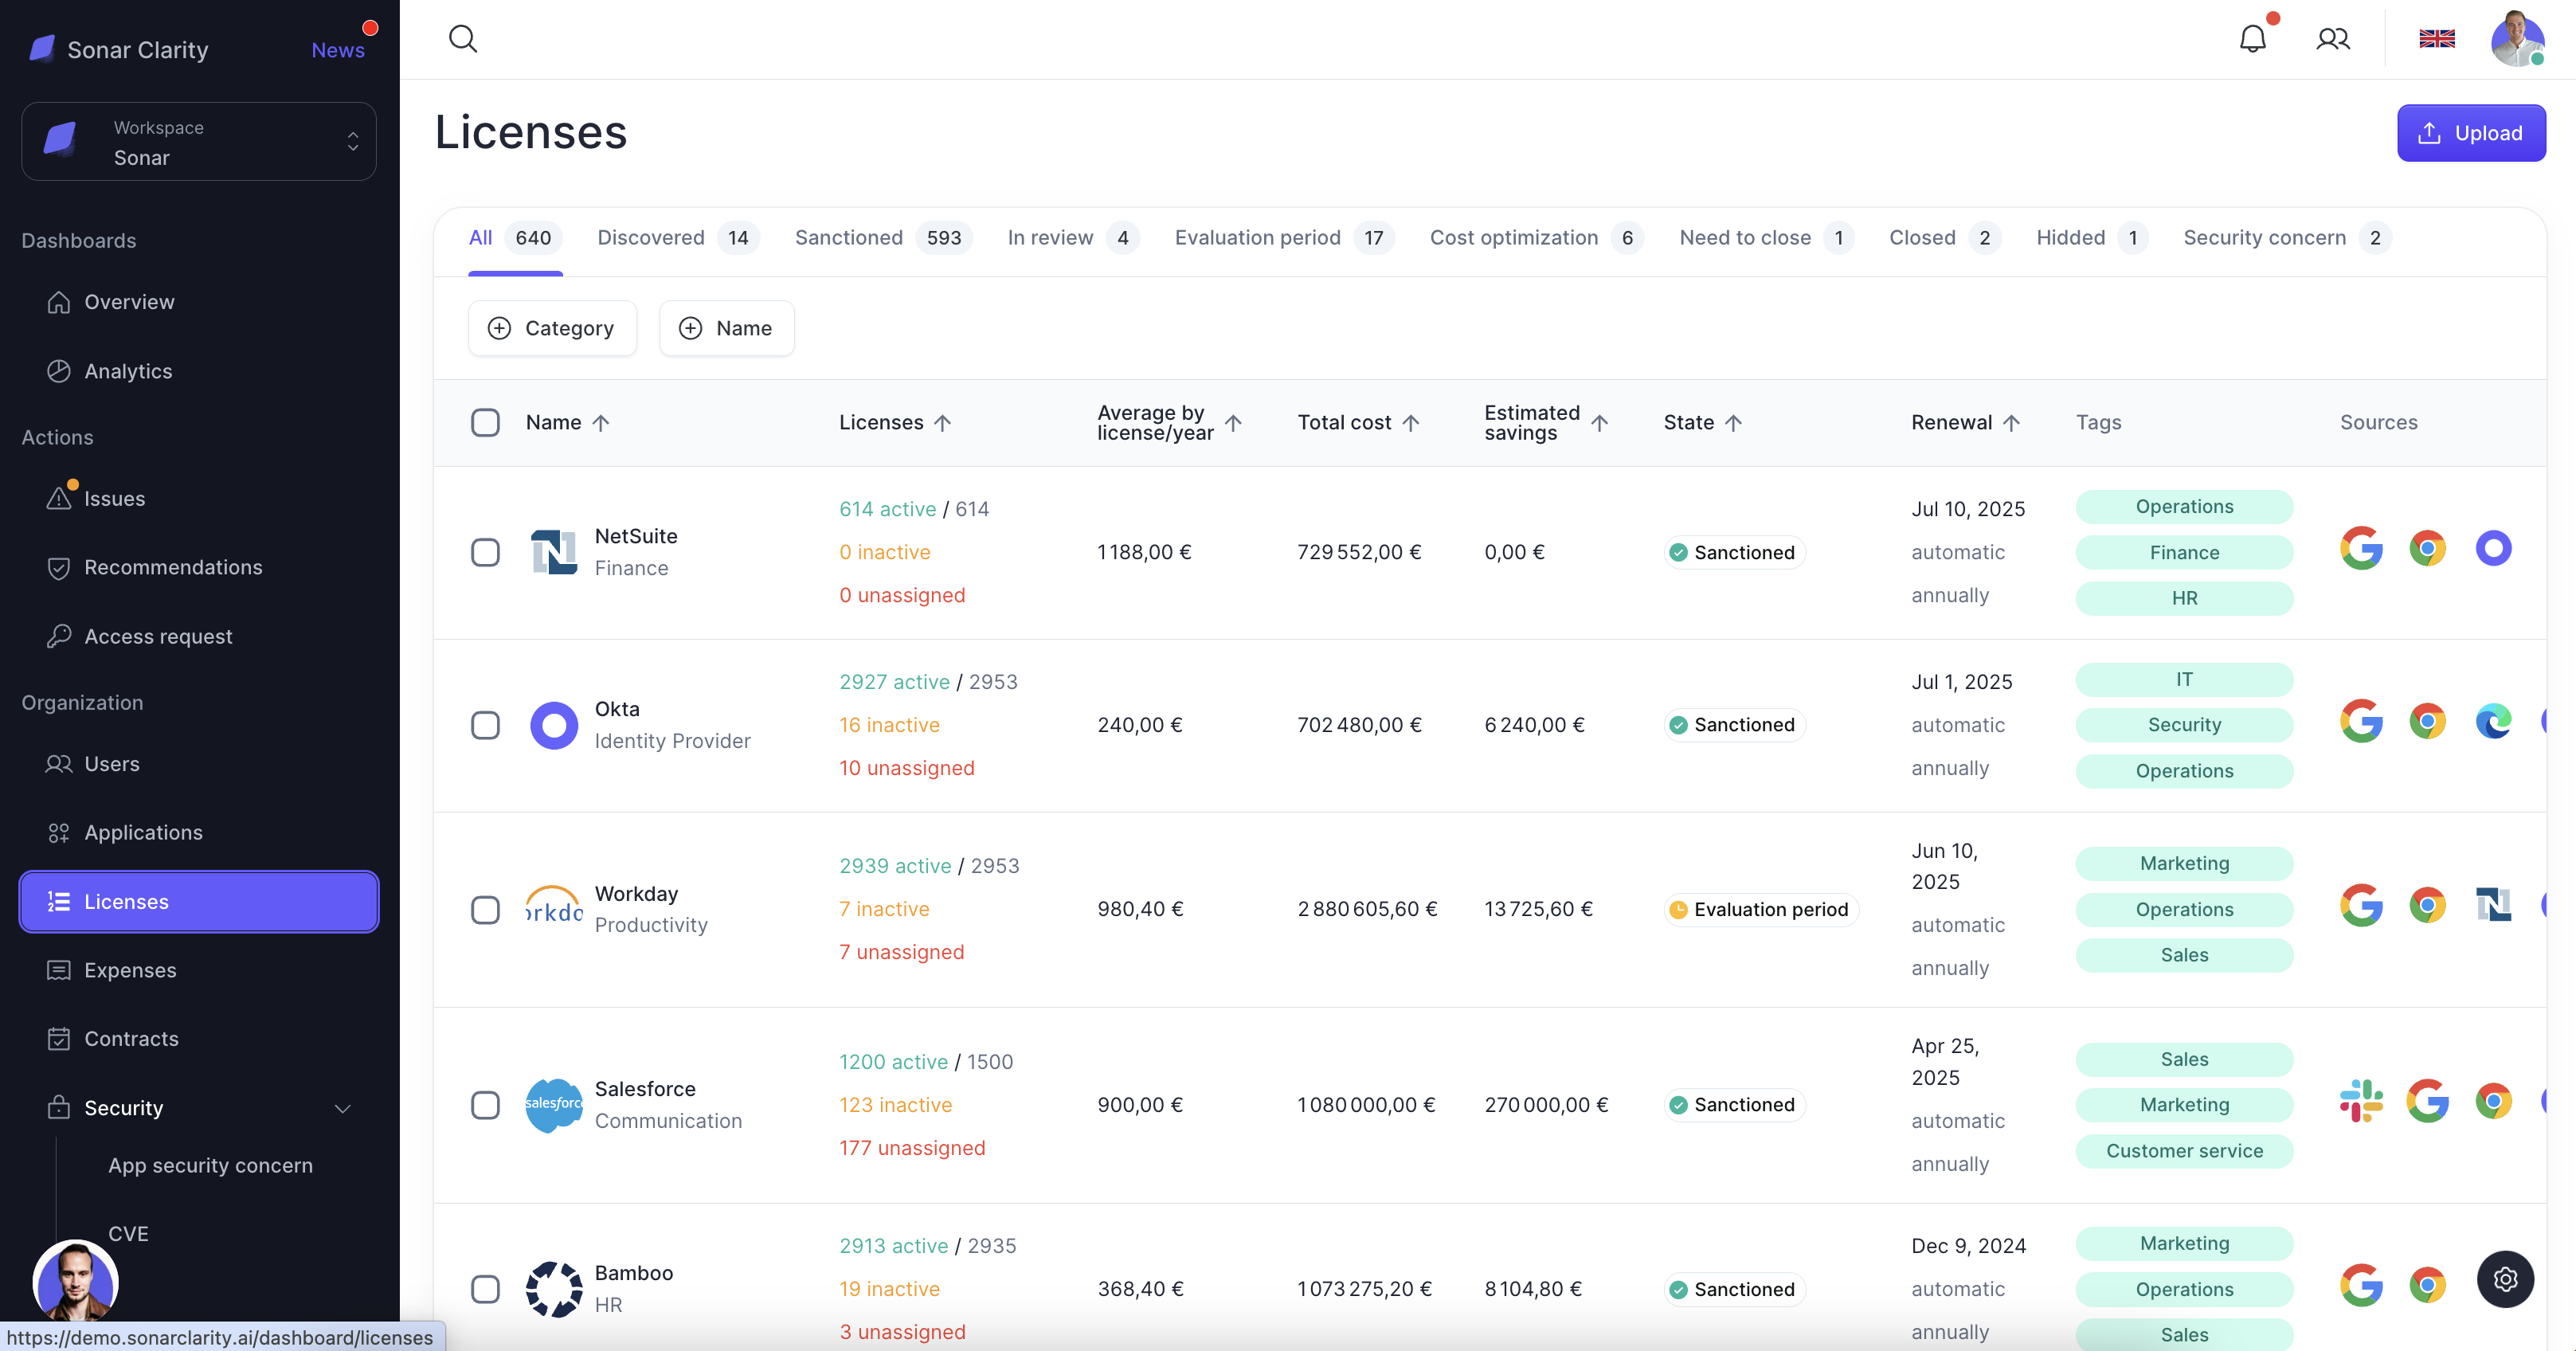Switch to the Discovered tab
This screenshot has height=1351, width=2576.
(678, 237)
